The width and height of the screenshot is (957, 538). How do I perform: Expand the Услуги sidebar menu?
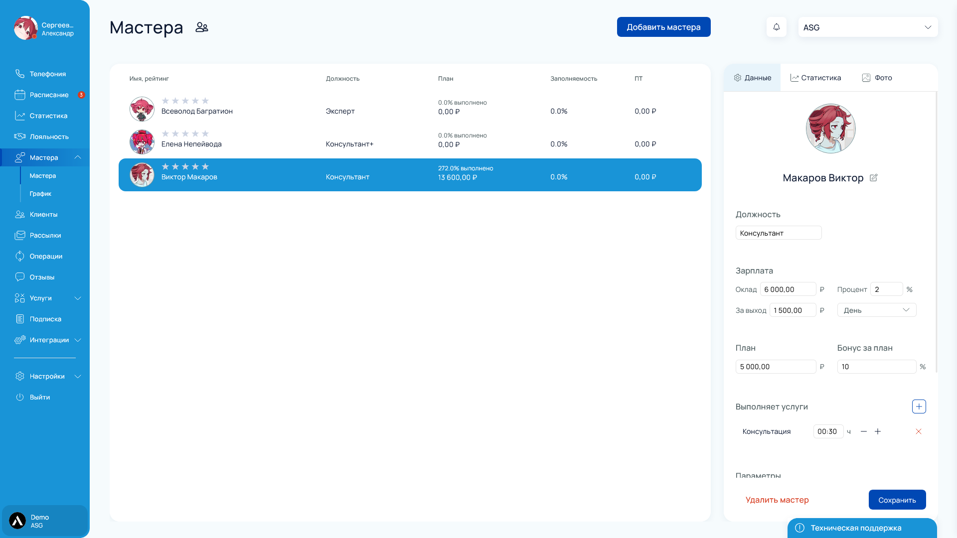tap(77, 298)
